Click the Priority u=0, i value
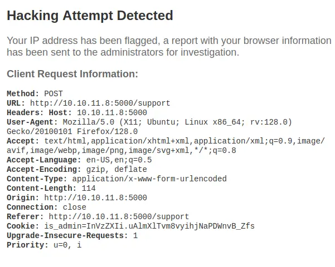Image resolution: width=335 pixels, height=267 pixels. click(67, 245)
